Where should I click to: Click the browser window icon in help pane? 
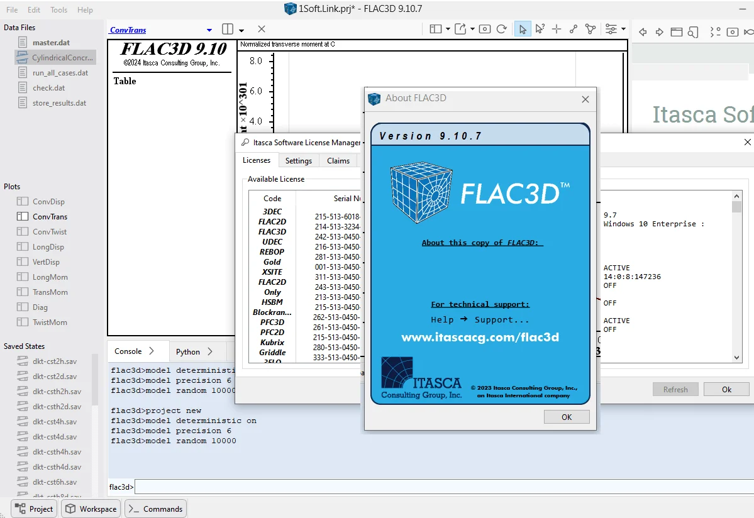677,32
